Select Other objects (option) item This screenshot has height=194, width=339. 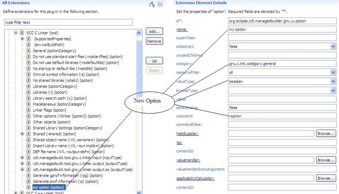[52, 122]
